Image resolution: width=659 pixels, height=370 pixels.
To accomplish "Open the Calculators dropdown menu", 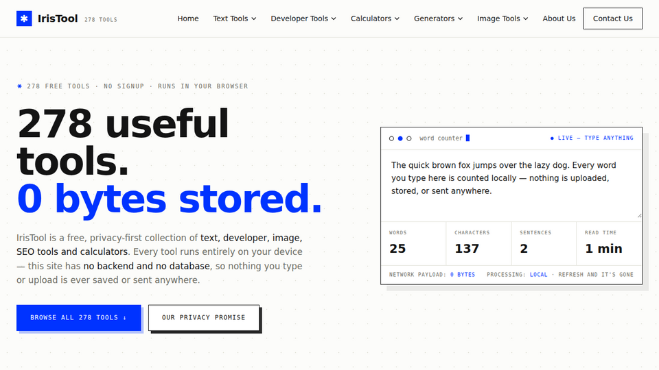I will [x=375, y=18].
